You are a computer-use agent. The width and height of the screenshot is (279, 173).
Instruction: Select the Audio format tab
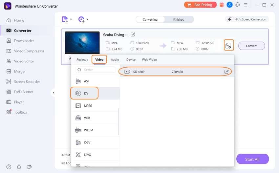pos(115,60)
